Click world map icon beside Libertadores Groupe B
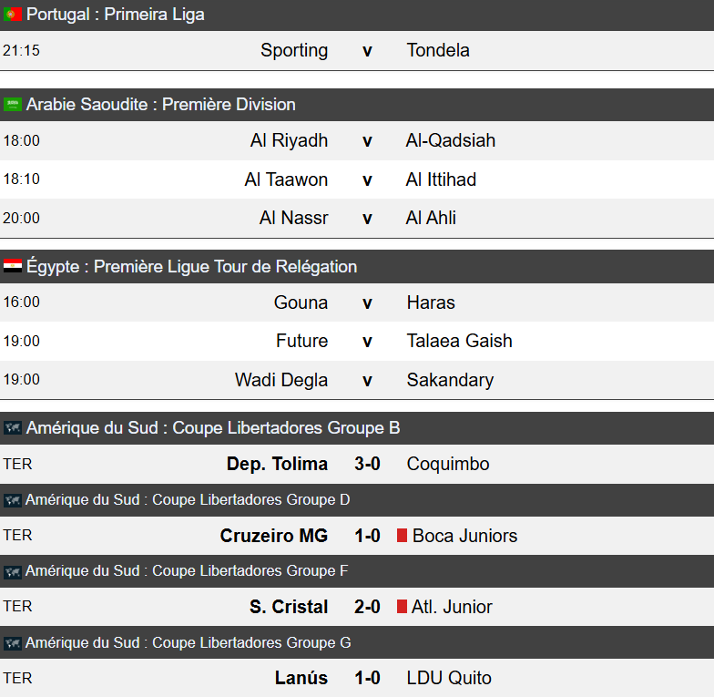This screenshot has width=714, height=697. 13,428
